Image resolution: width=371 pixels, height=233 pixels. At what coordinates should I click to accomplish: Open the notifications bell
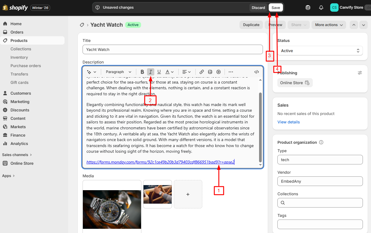[321, 7]
